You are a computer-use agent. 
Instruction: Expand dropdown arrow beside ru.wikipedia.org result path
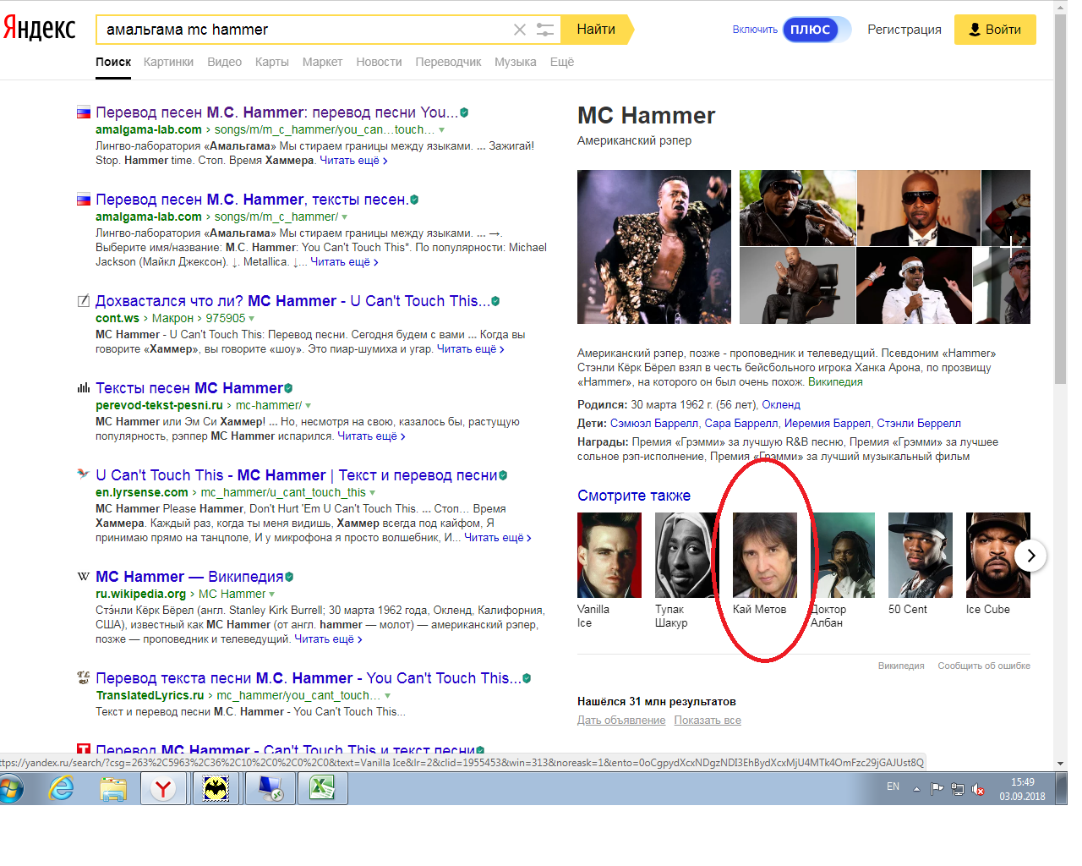tap(272, 595)
